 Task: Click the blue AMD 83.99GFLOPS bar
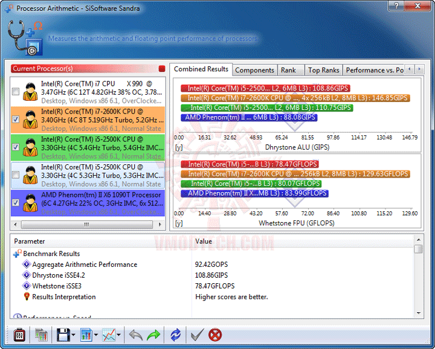click(x=255, y=193)
